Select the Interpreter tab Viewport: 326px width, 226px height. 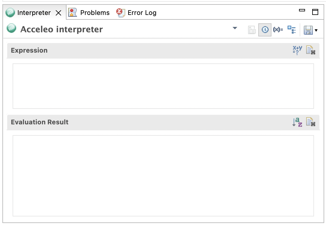pyautogui.click(x=34, y=13)
